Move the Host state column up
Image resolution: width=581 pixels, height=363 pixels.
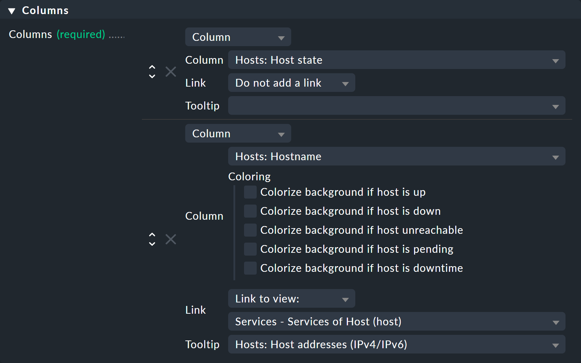[152, 67]
